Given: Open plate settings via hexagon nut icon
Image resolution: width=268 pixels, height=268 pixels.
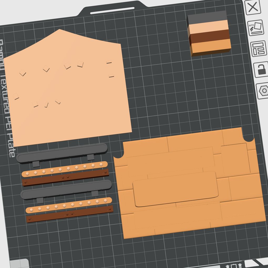Looking at the screenshot, I should point(263,91).
